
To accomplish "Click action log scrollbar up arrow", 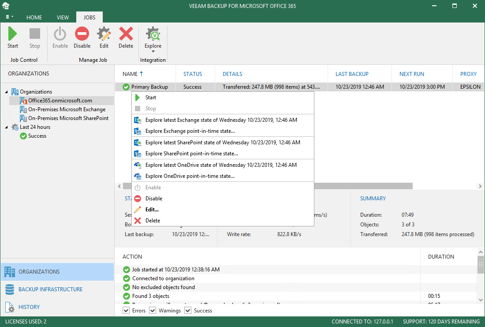I will (480, 252).
